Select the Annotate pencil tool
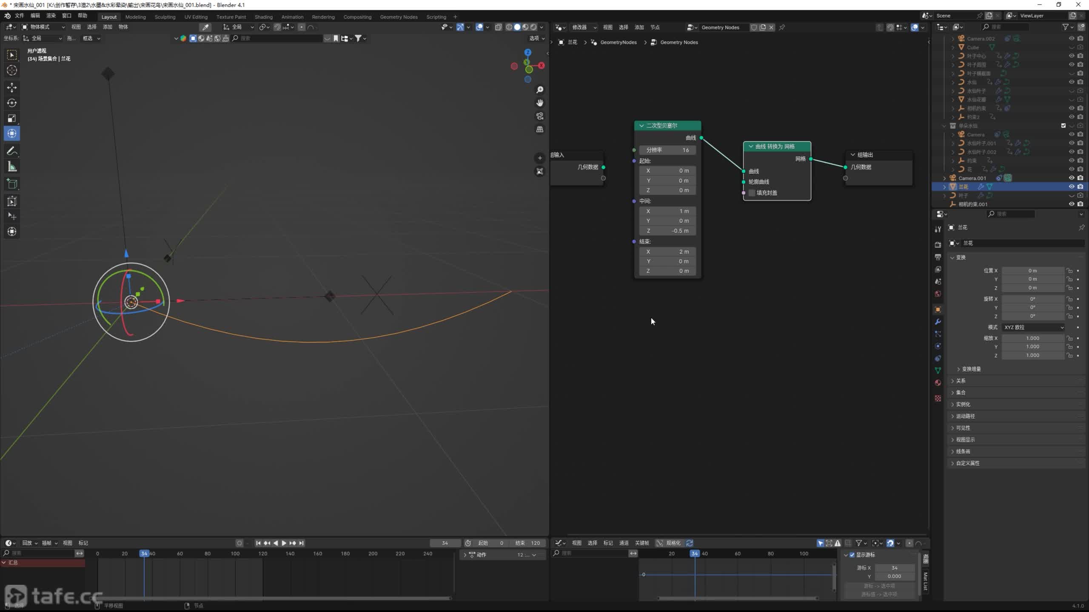The width and height of the screenshot is (1089, 612). [12, 151]
